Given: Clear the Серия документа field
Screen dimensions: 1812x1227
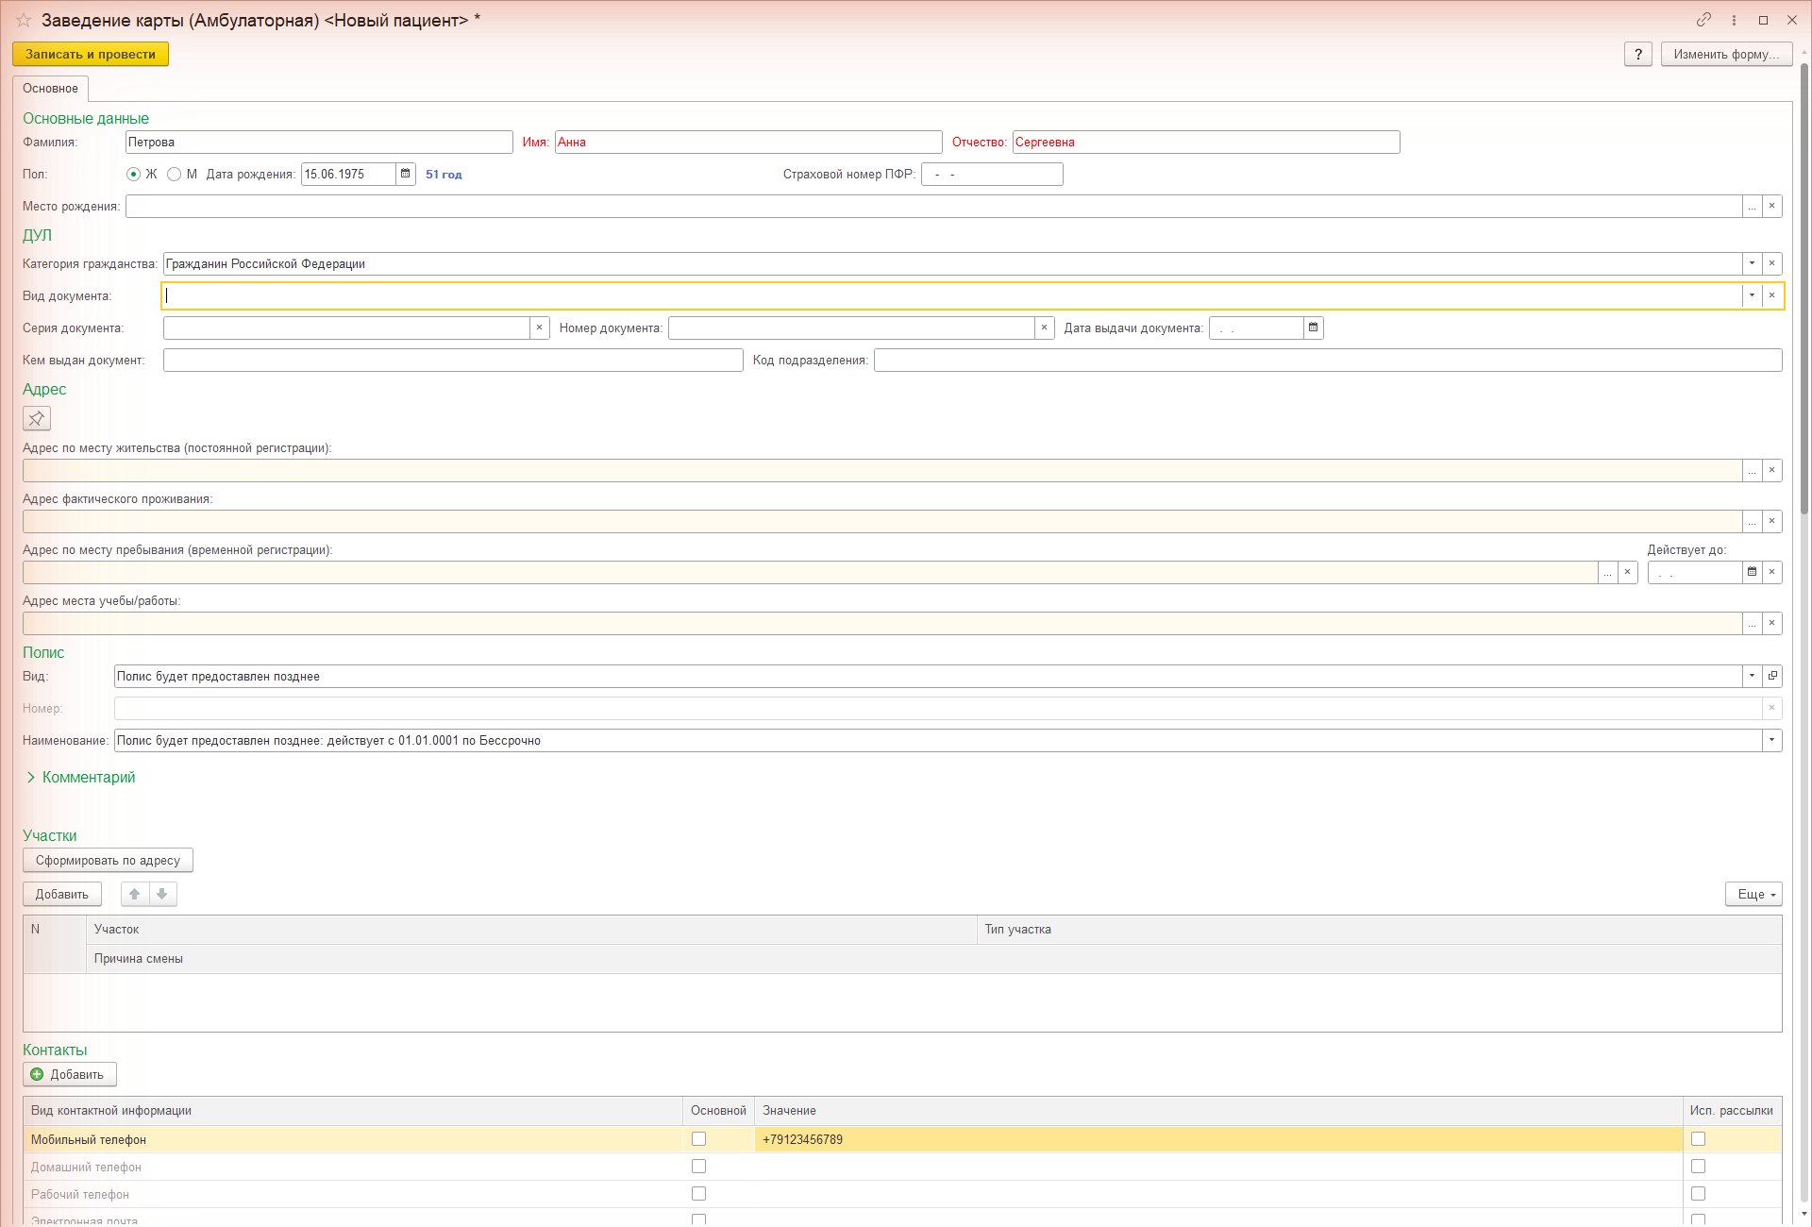Looking at the screenshot, I should coord(539,328).
